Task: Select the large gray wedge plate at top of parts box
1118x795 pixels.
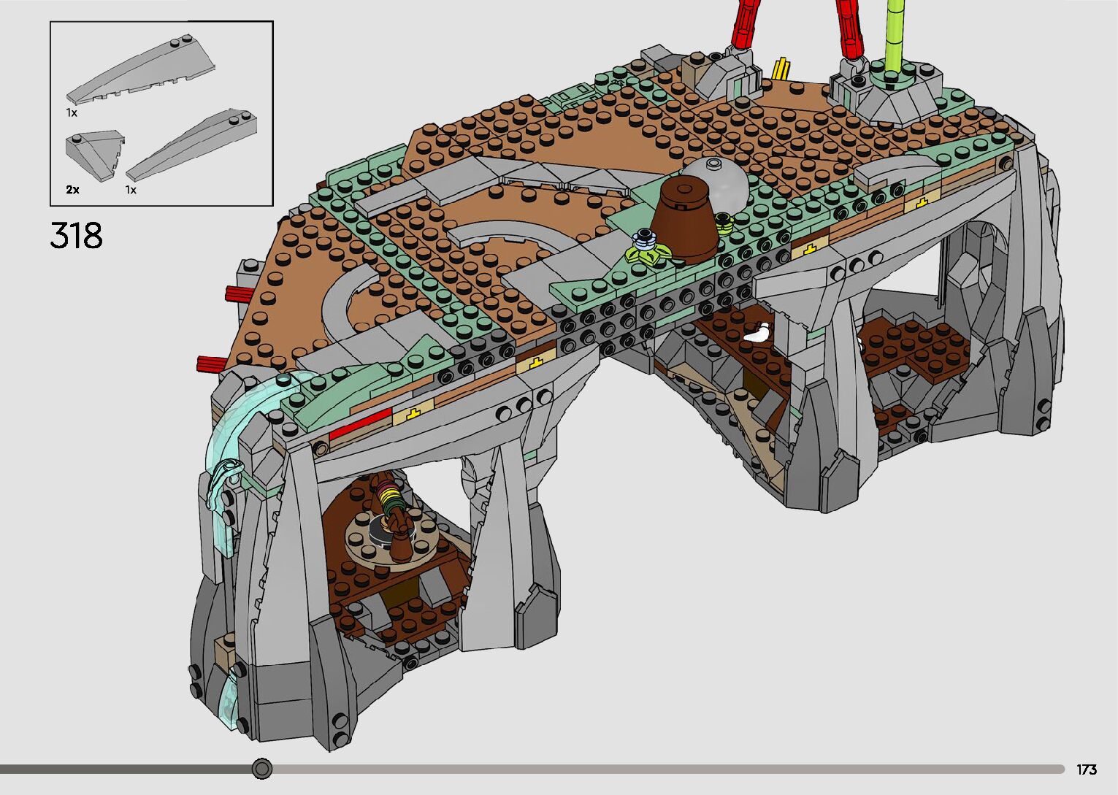Action: click(x=142, y=72)
